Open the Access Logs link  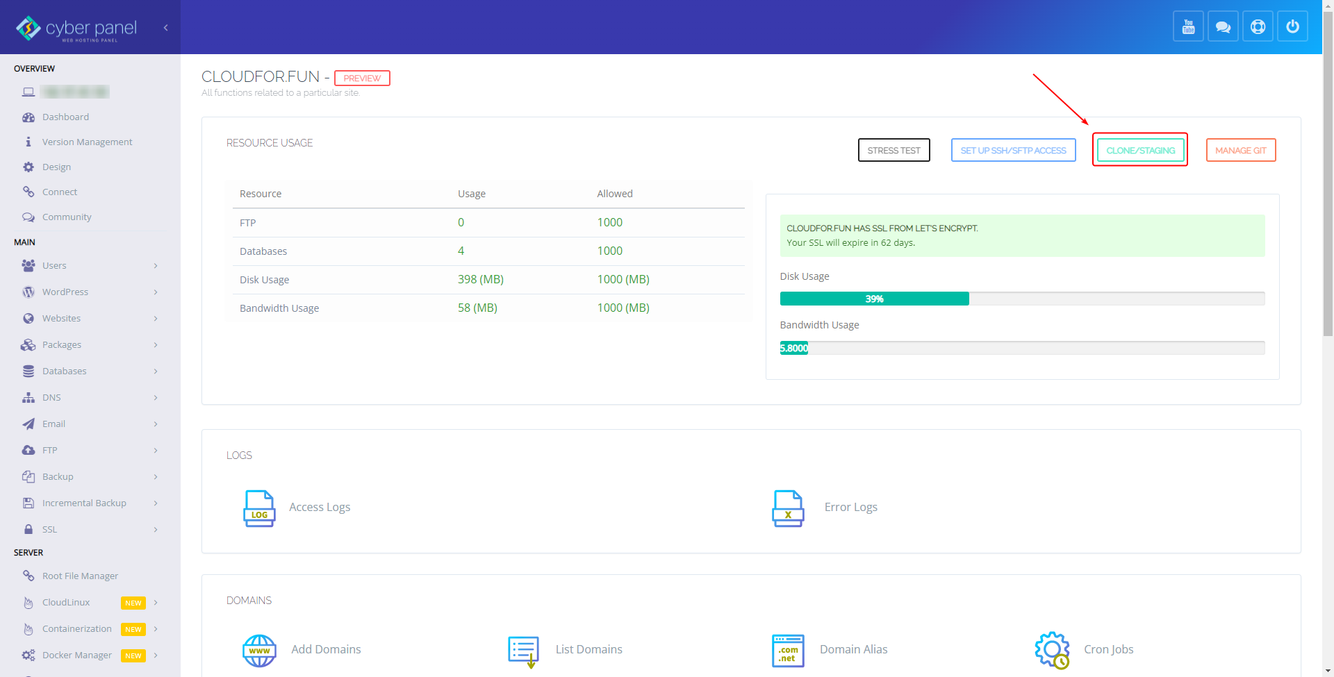320,508
